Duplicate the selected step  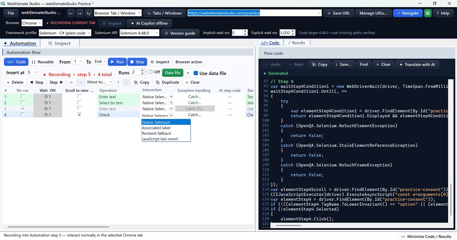(x=167, y=82)
